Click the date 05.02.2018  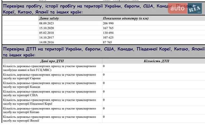(x=46, y=33)
